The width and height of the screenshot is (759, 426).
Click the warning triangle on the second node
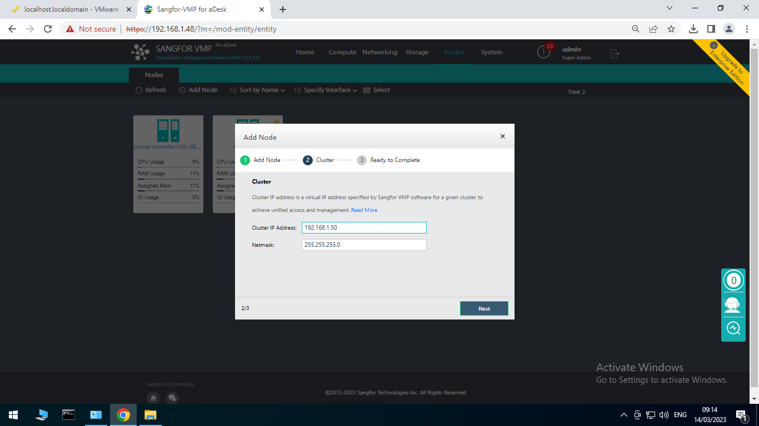click(x=277, y=121)
